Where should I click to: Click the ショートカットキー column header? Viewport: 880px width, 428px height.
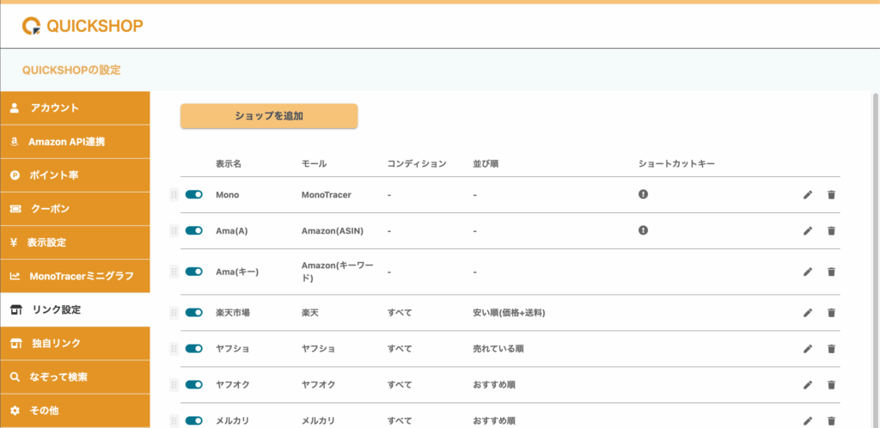[676, 164]
